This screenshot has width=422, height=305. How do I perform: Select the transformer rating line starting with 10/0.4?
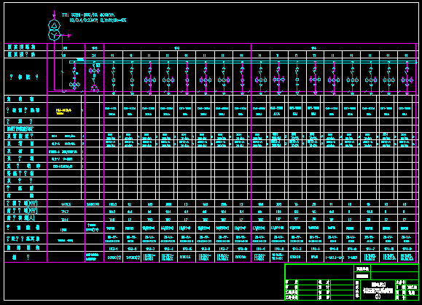pos(98,20)
